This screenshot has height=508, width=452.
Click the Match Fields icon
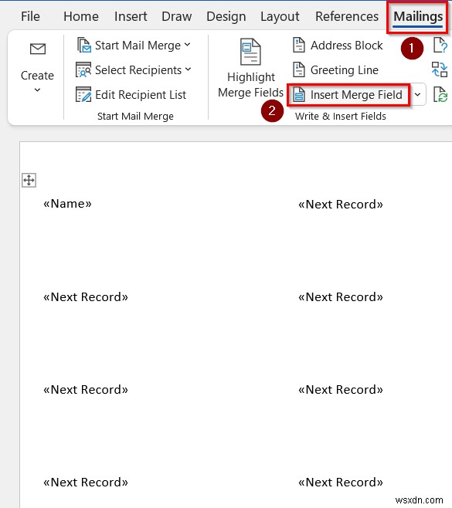(440, 69)
